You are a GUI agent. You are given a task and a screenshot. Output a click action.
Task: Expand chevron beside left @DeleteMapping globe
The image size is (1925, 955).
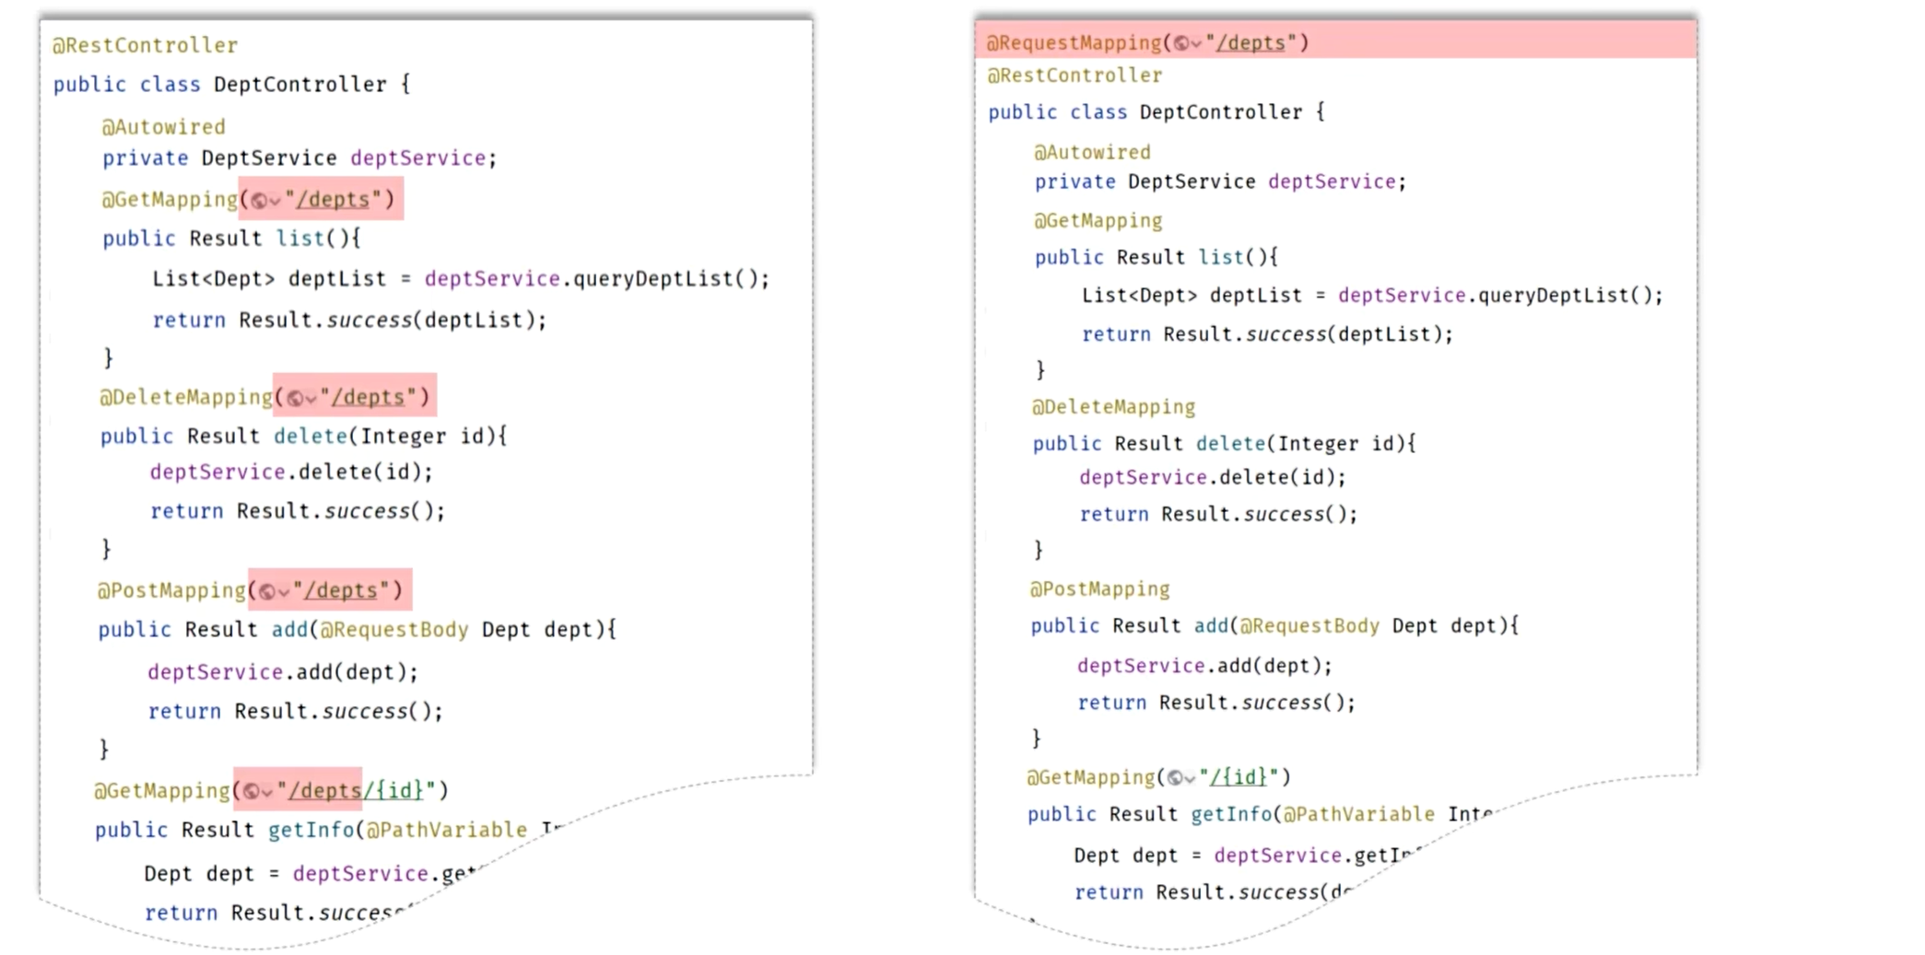311,399
